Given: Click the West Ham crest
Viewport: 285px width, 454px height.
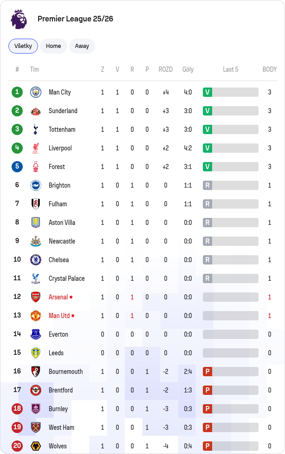Looking at the screenshot, I should pos(36,427).
